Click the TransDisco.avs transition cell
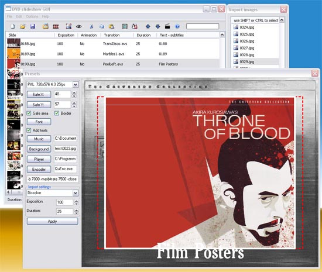The image size is (322, 272). 115,44
